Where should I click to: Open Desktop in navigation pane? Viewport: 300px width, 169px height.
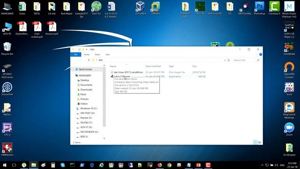coord(84,80)
